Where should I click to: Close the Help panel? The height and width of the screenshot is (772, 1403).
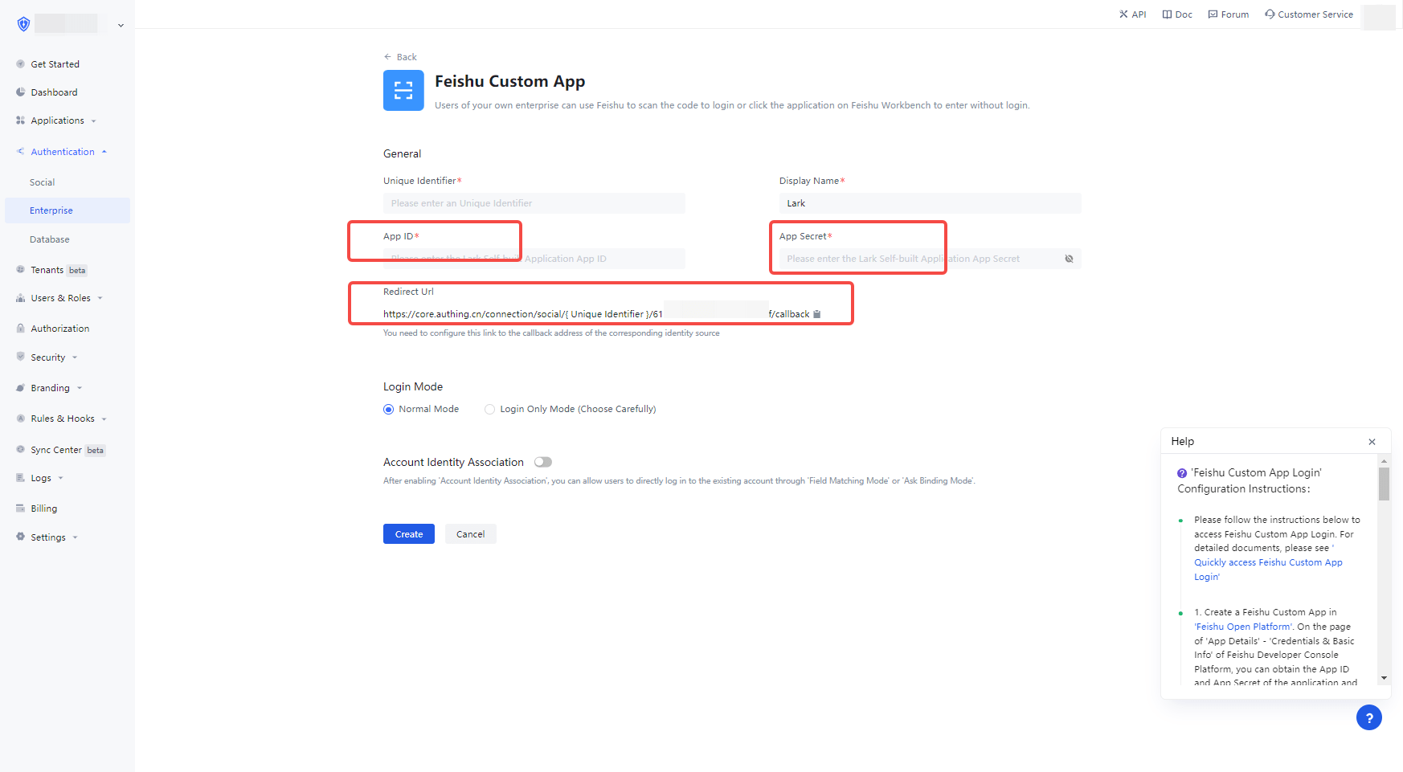tap(1372, 442)
